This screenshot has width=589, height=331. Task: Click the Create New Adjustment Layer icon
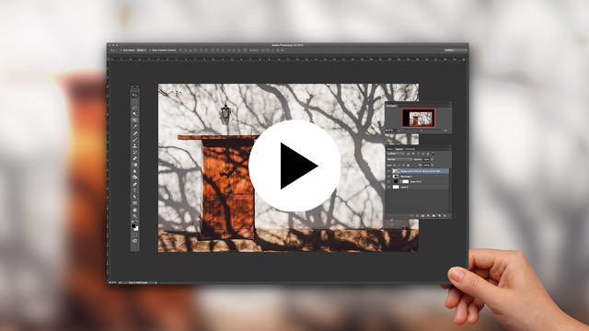pyautogui.click(x=428, y=216)
